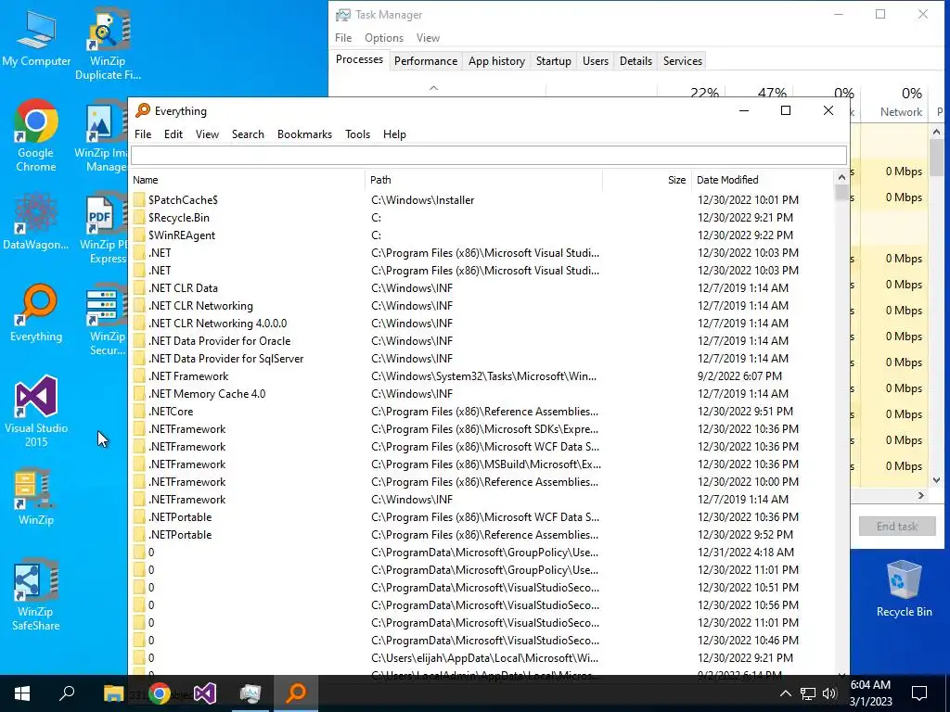Select the .NET CLR Data folder
The height and width of the screenshot is (712, 950).
click(x=481, y=288)
